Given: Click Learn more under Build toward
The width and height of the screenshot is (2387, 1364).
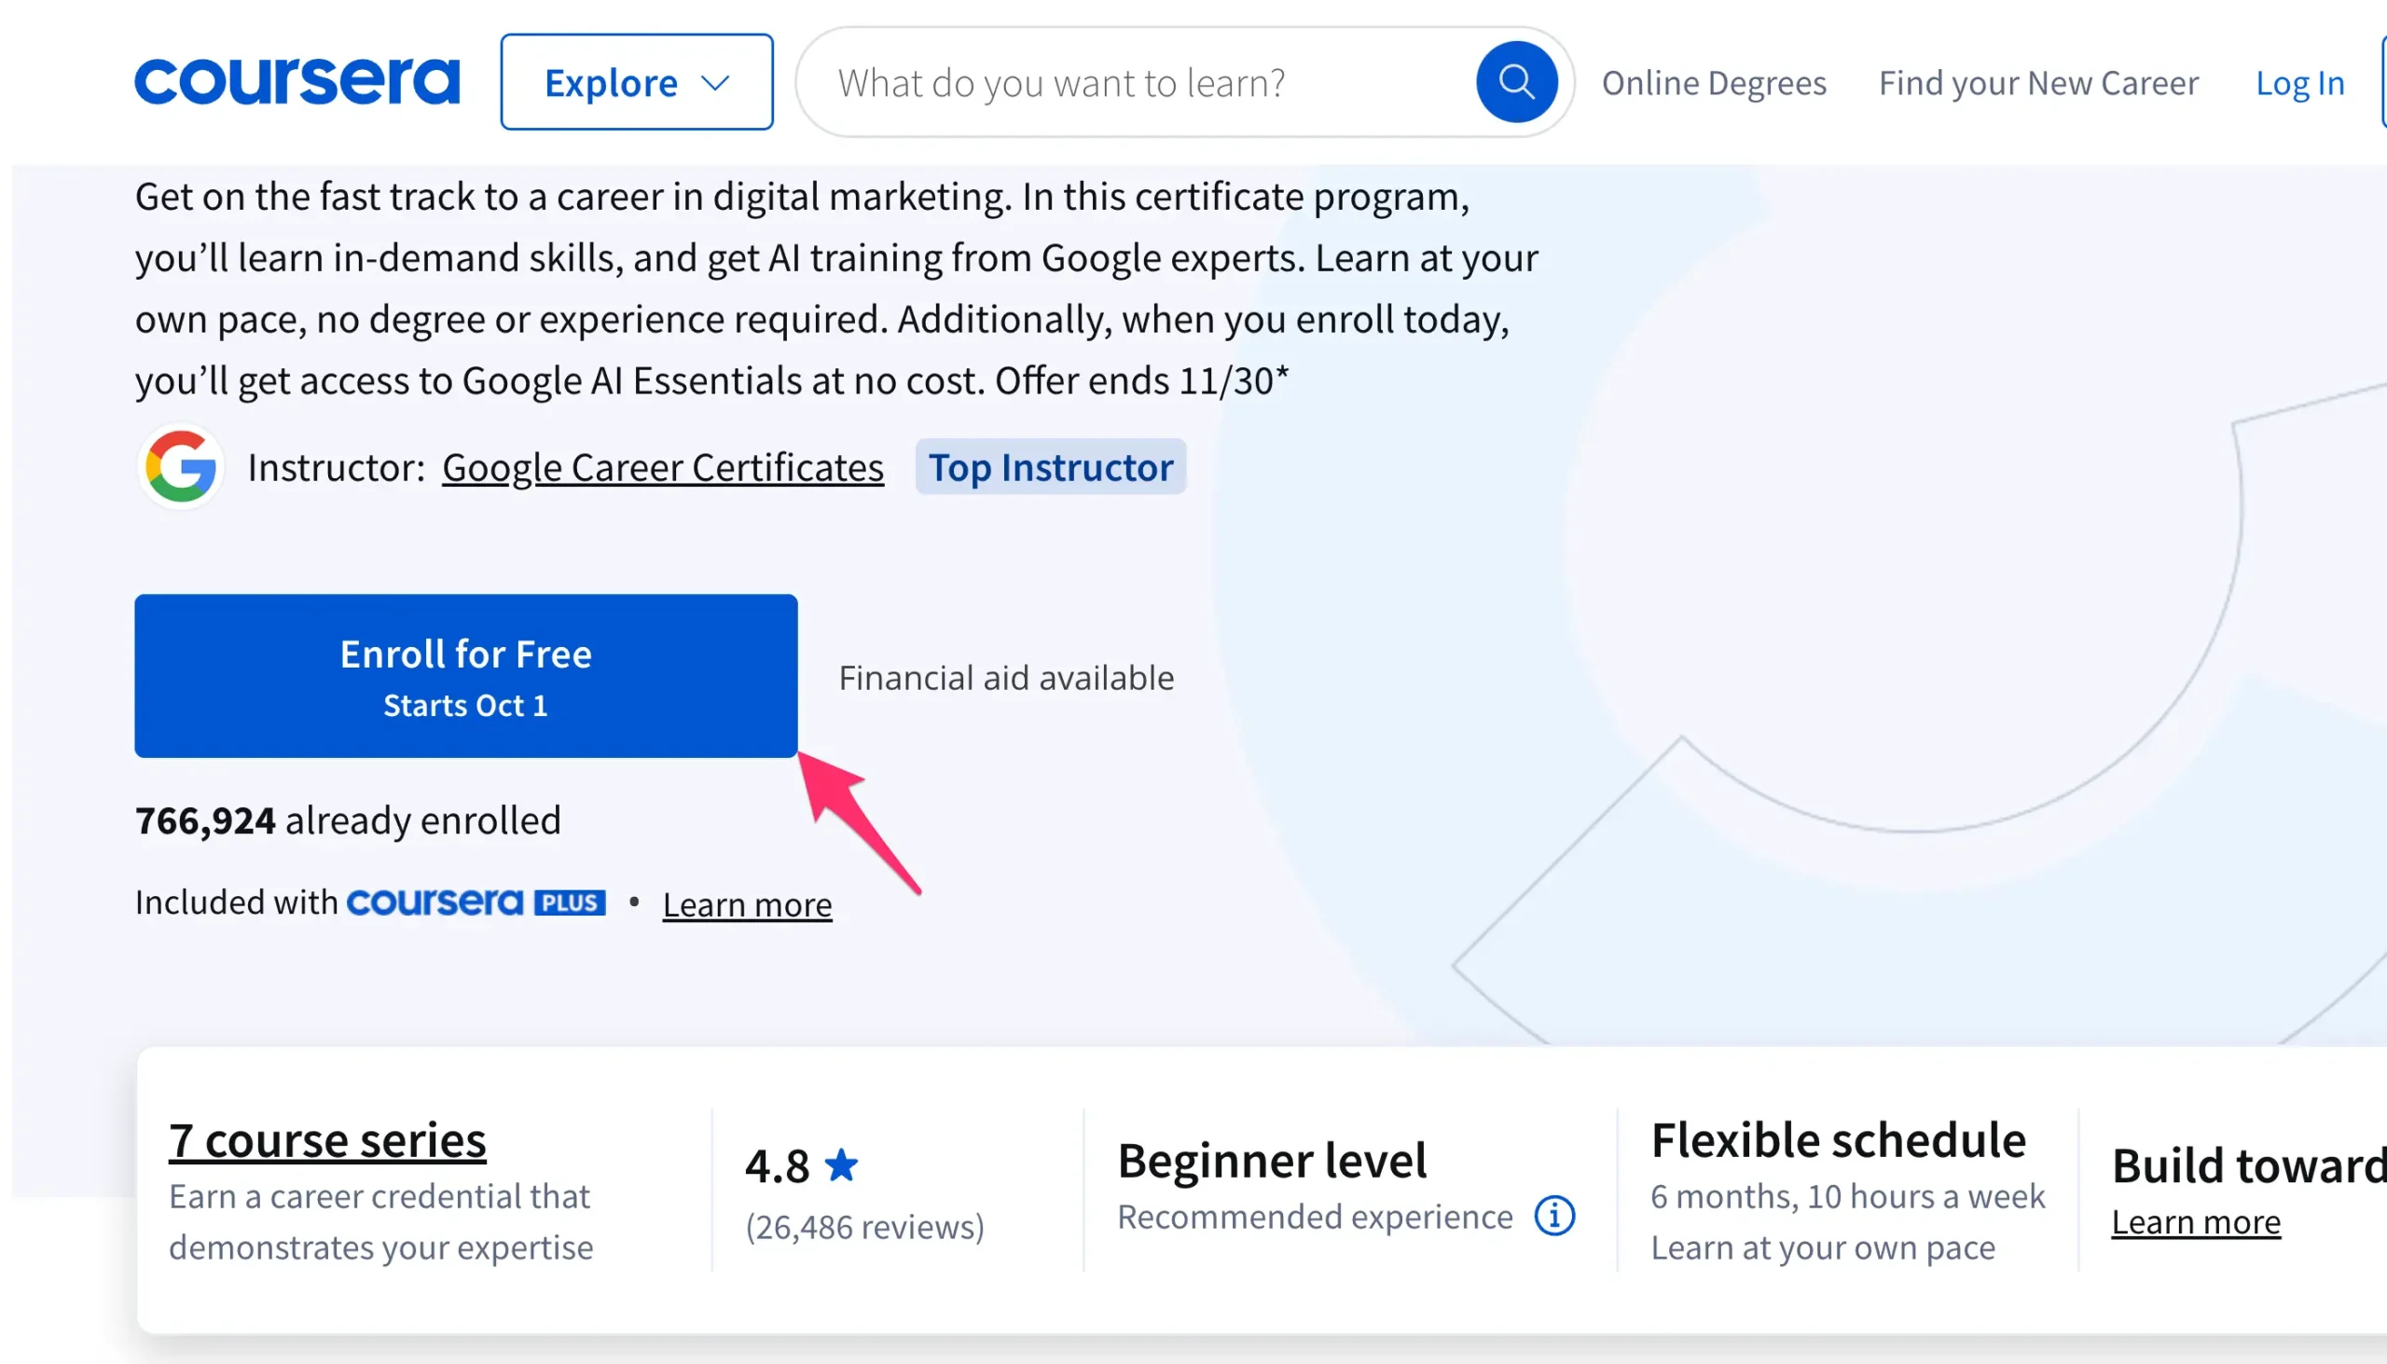Looking at the screenshot, I should [2195, 1221].
